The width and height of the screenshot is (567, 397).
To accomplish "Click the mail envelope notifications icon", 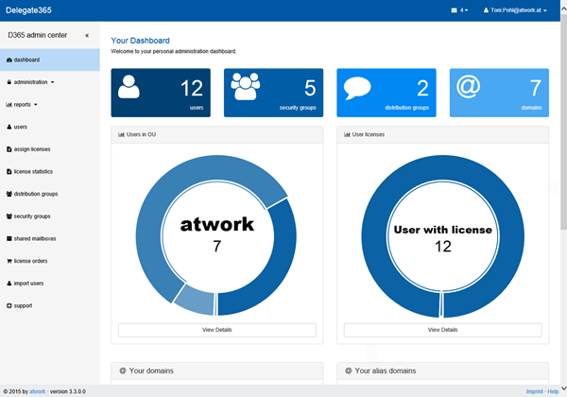I will (455, 10).
